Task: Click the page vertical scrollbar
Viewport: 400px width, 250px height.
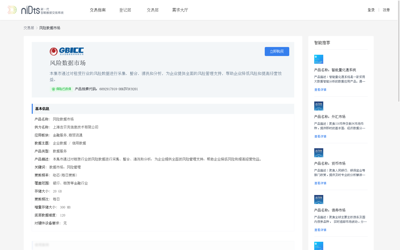Action: (x=398, y=51)
